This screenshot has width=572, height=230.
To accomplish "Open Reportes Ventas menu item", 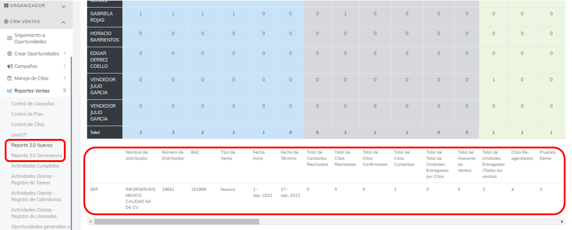I will pyautogui.click(x=32, y=91).
